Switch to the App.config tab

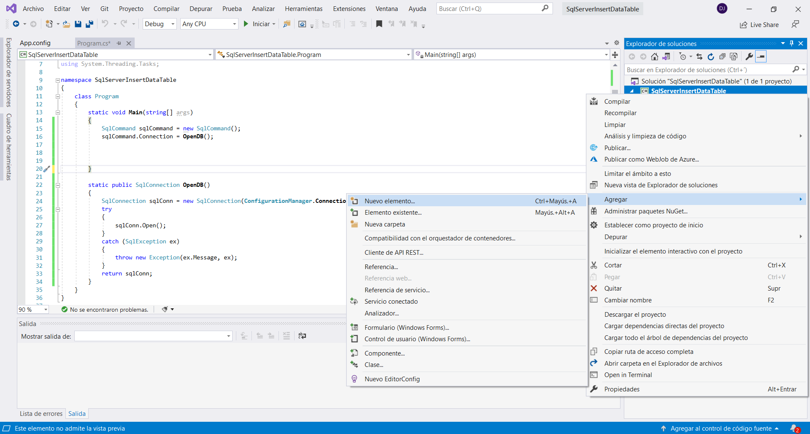pos(35,43)
